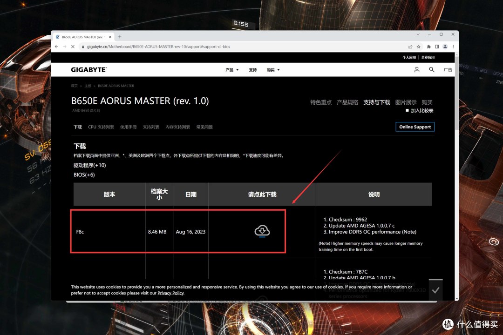Open the 使用手册 sub-tab
This screenshot has height=335, width=503.
point(129,127)
